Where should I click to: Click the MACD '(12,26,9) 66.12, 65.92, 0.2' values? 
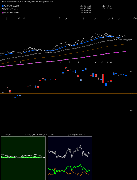36,135
